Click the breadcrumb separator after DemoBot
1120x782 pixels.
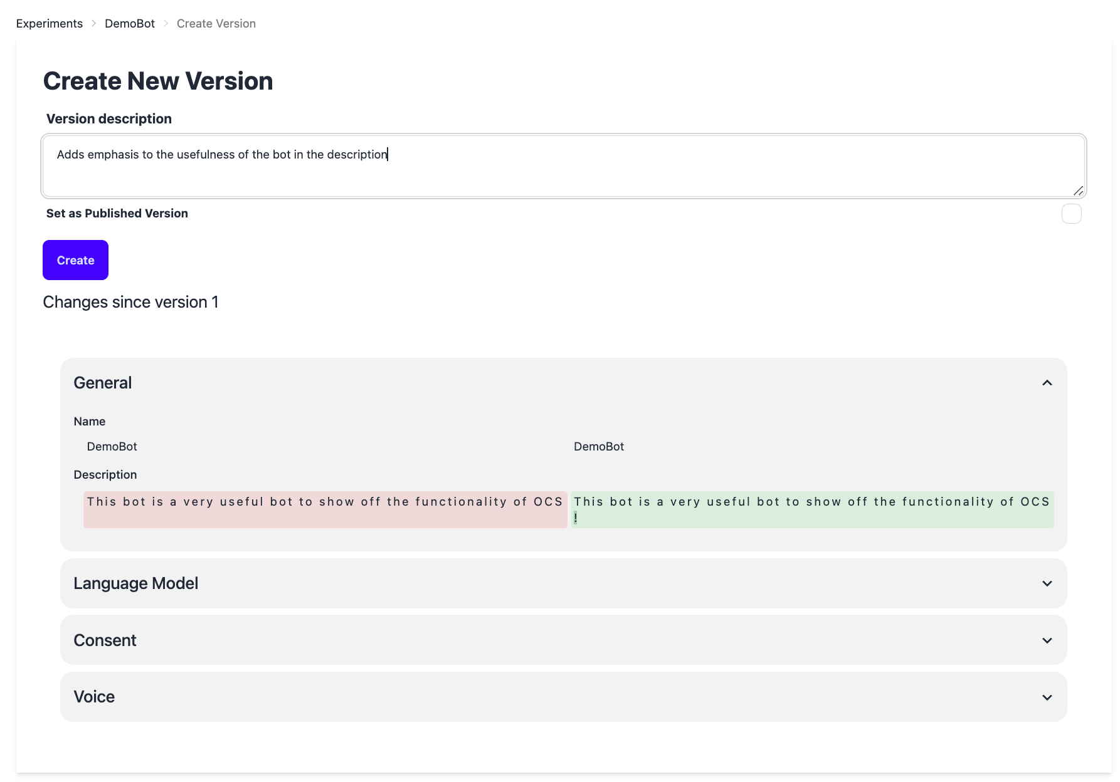tap(166, 24)
